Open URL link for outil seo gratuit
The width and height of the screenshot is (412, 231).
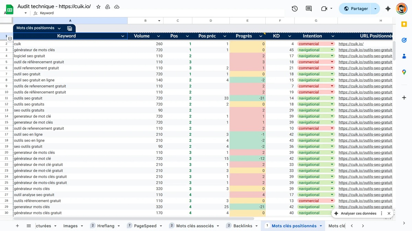(x=365, y=74)
